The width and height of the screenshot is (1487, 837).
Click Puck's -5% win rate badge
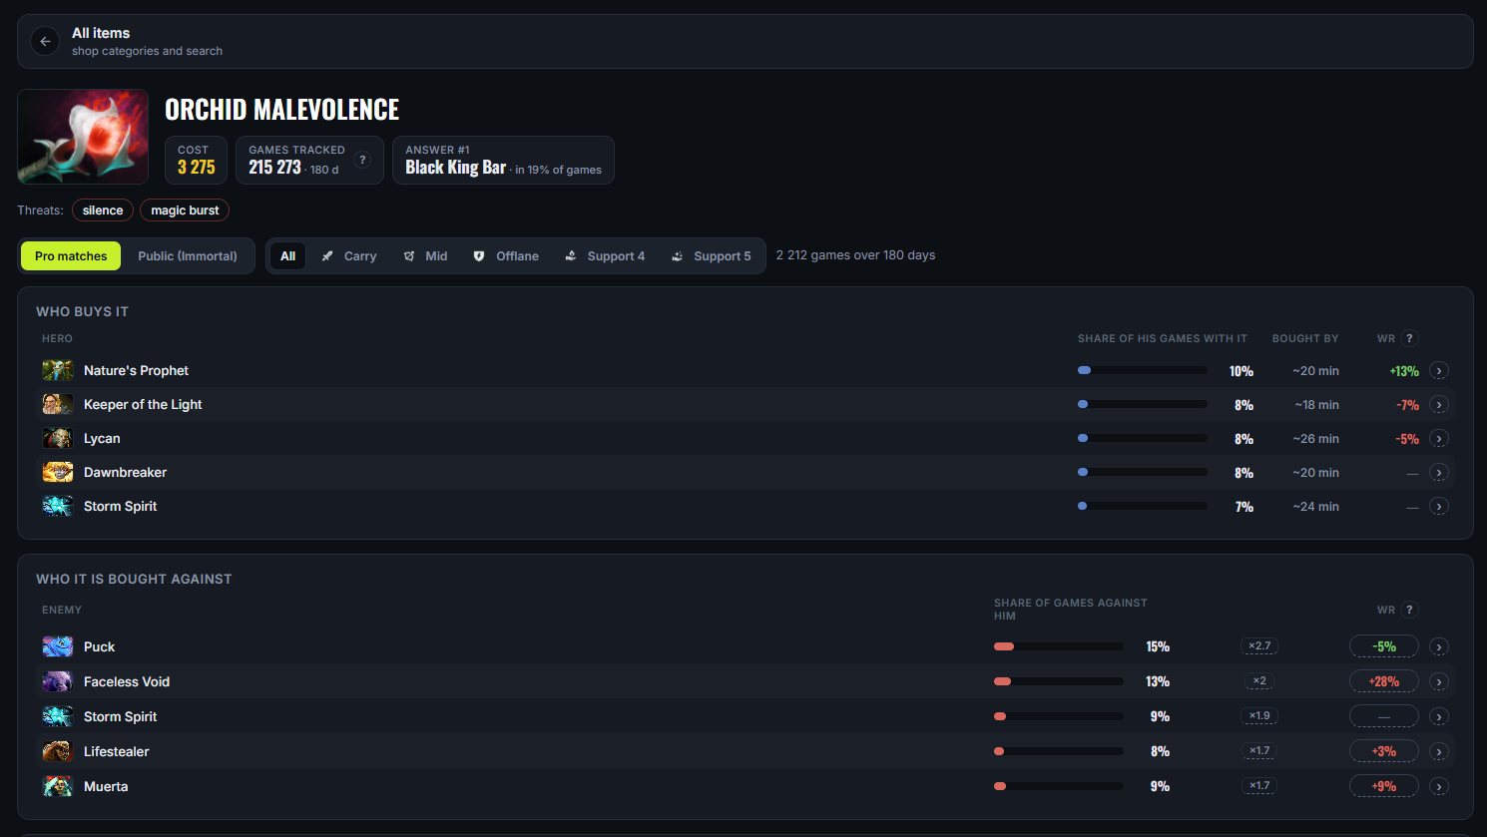coord(1384,646)
